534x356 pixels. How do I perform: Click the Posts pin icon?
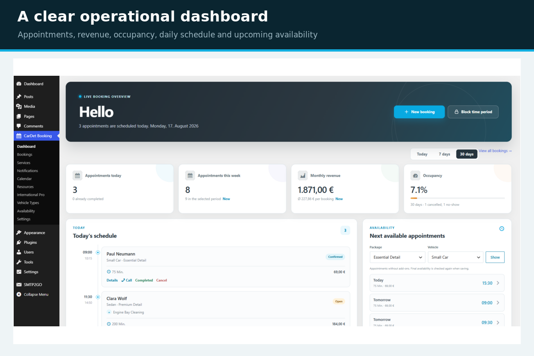tap(19, 97)
